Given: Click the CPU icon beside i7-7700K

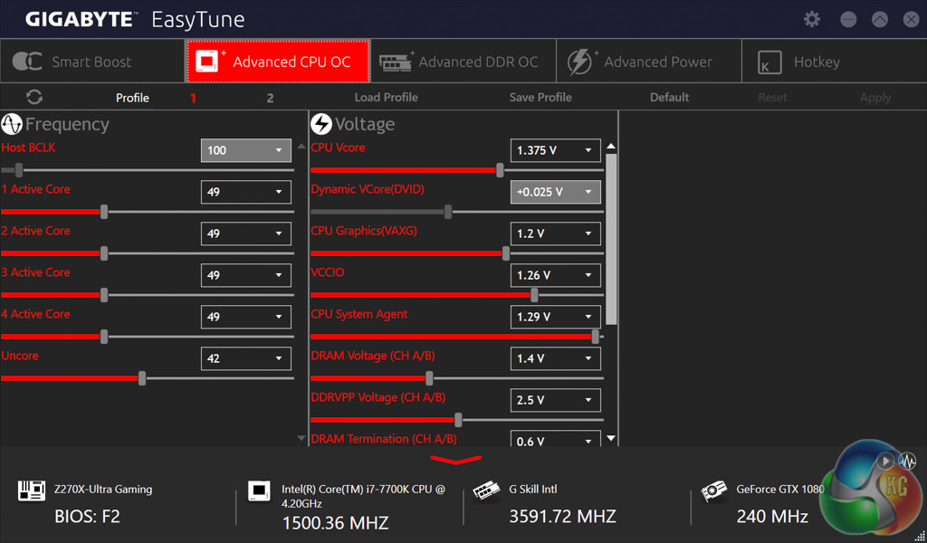Looking at the screenshot, I should point(259,490).
